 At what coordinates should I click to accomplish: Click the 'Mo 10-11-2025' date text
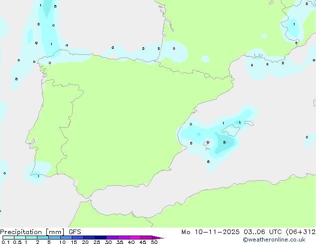tap(210, 232)
